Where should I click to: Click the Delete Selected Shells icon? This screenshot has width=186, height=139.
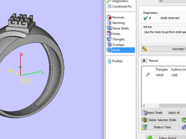tap(145, 120)
